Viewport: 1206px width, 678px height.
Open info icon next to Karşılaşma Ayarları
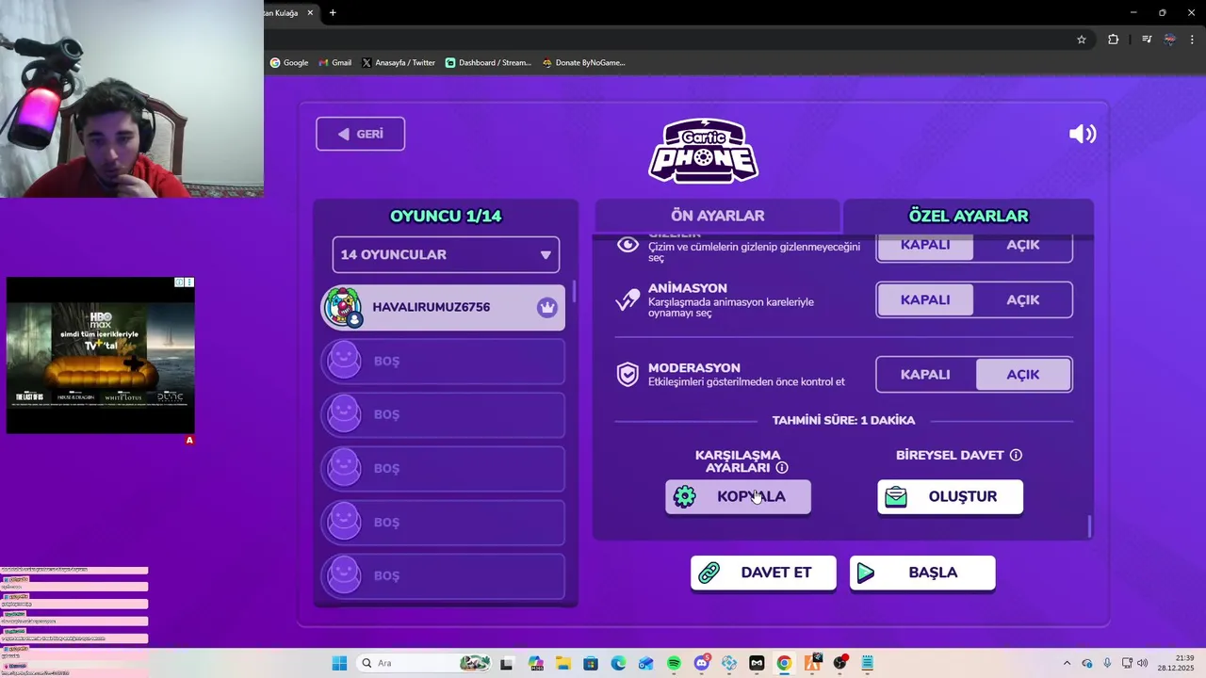tap(781, 467)
